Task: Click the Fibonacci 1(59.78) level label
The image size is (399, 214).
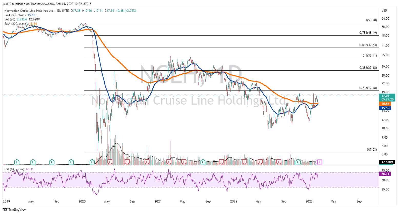Action: click(x=371, y=20)
